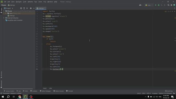Open the View menu
This screenshot has height=99, width=176.
[x=13, y=2]
